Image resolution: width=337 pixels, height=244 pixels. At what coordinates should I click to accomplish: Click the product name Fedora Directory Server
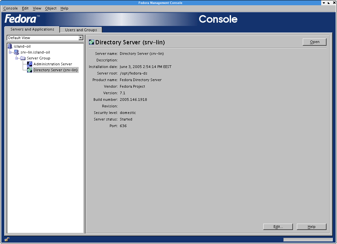141,80
